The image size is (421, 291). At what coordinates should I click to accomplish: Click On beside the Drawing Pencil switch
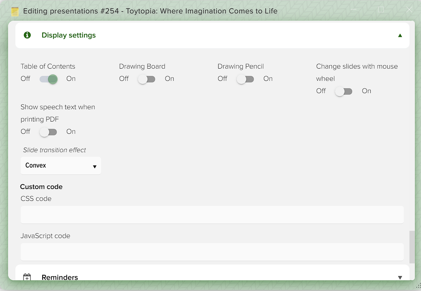click(268, 79)
